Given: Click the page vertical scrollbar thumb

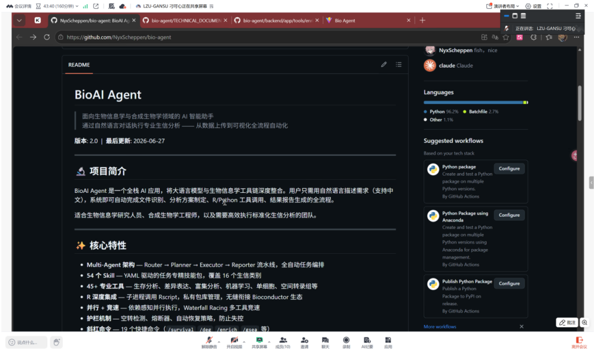Looking at the screenshot, I should click(x=580, y=103).
